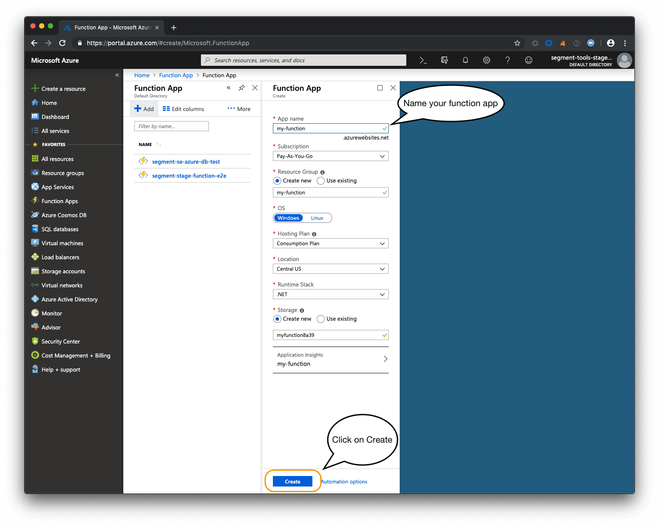Open the Notifications bell
Viewport: 659px width, 526px height.
(x=465, y=60)
